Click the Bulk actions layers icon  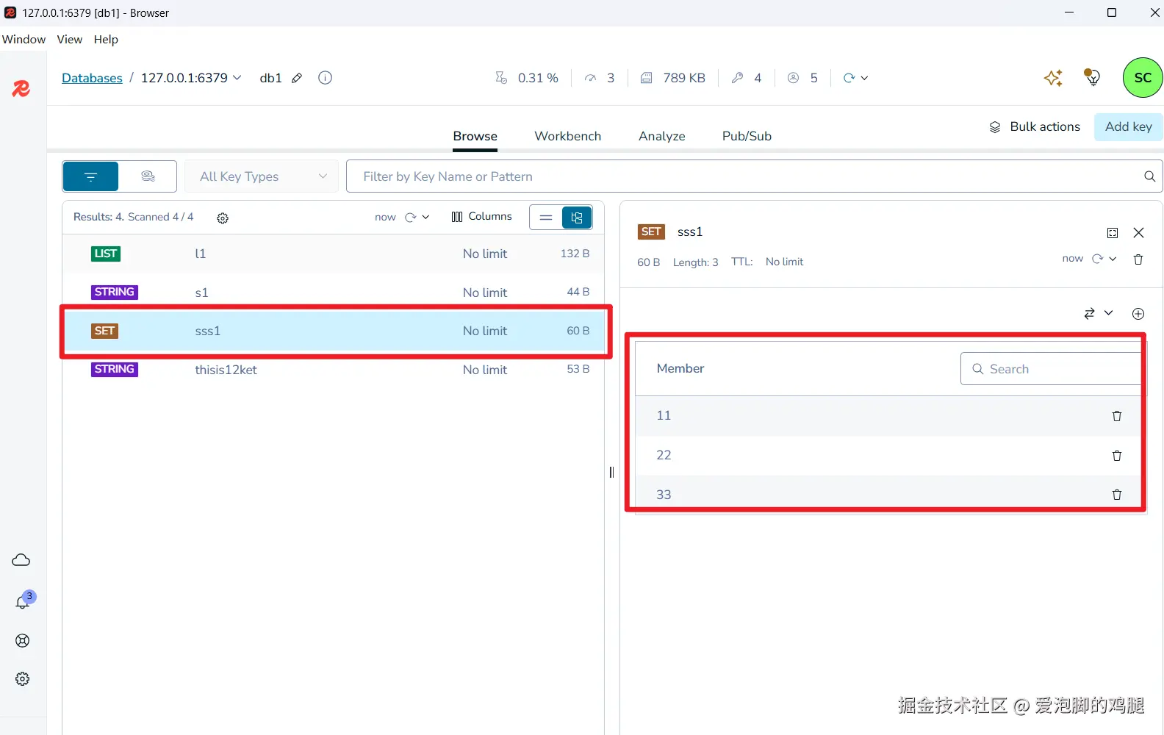[x=995, y=127]
